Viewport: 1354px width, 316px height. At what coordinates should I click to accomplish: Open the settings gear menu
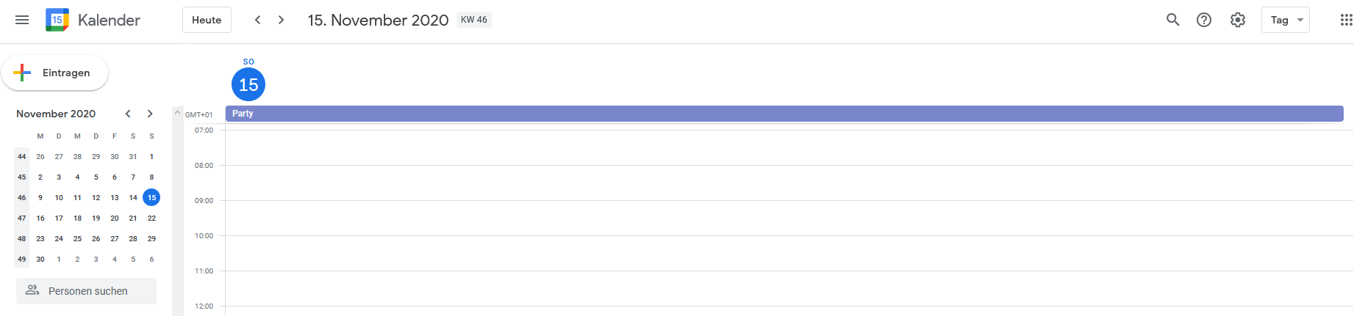click(1238, 20)
